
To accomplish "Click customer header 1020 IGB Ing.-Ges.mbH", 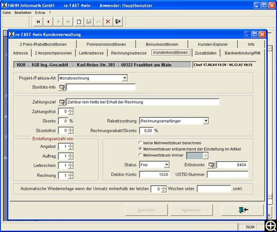I will click(x=103, y=65).
